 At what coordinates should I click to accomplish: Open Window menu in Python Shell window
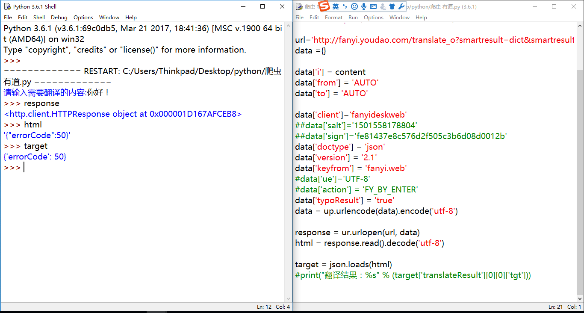coord(109,18)
